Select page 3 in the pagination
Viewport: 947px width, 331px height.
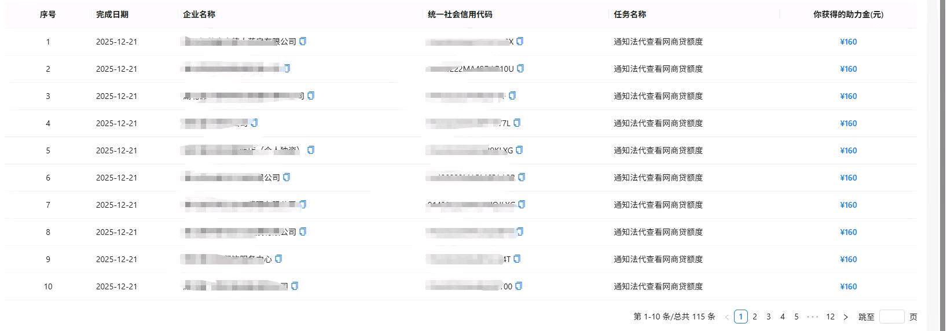[769, 317]
